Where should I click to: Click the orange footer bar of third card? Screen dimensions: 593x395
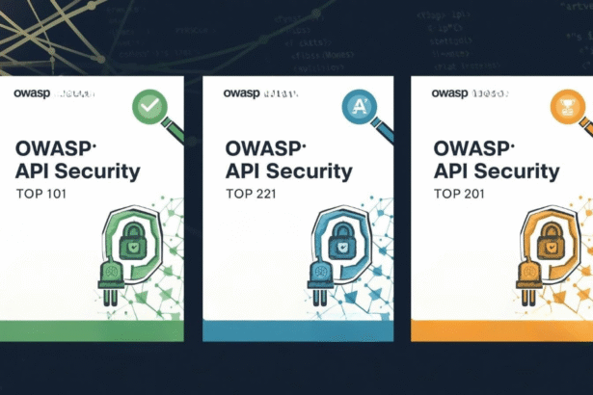501,331
